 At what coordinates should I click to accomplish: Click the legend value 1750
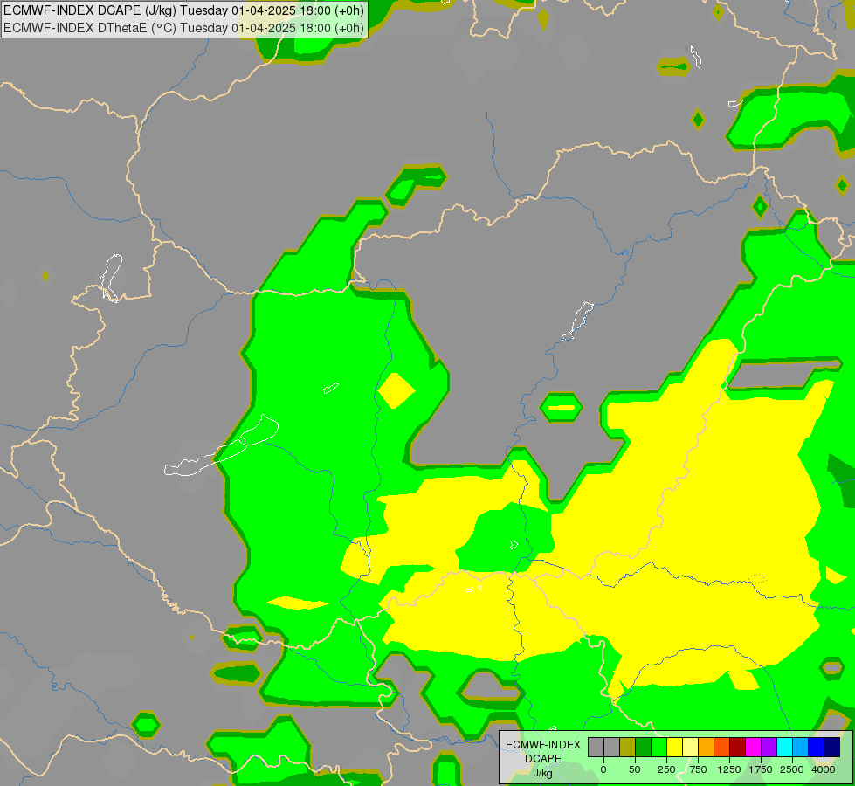[761, 769]
